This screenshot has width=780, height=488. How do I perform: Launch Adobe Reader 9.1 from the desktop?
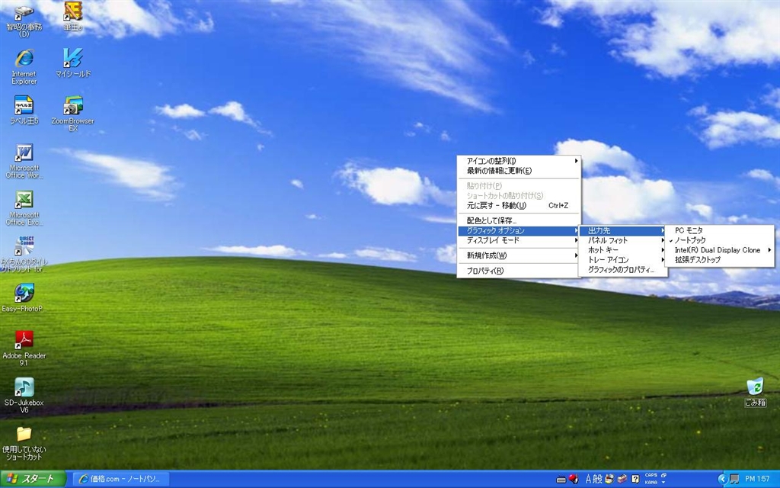[24, 348]
